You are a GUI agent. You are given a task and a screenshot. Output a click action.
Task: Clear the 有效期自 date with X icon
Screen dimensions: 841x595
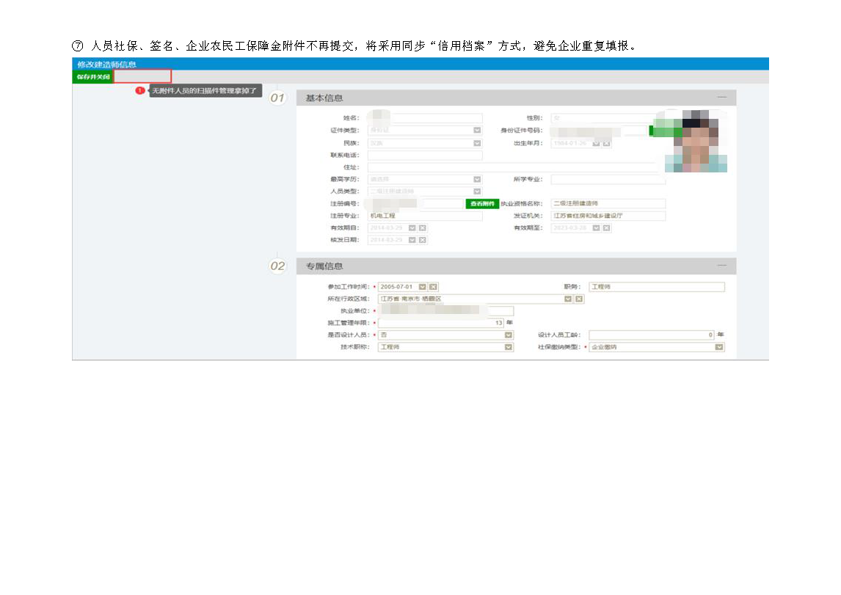point(423,228)
